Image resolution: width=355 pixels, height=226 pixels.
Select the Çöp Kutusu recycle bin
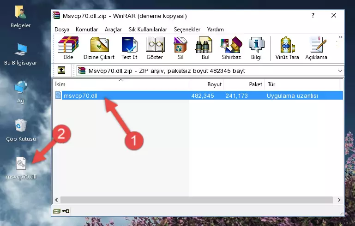point(21,131)
